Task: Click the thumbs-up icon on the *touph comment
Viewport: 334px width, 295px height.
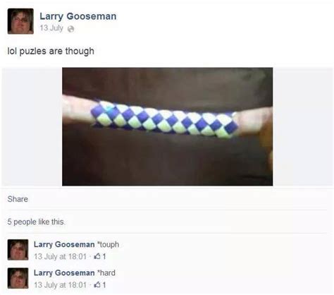Action: [97, 256]
